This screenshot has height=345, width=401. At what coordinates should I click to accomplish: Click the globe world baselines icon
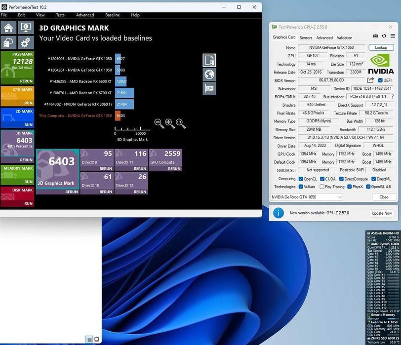click(x=209, y=75)
